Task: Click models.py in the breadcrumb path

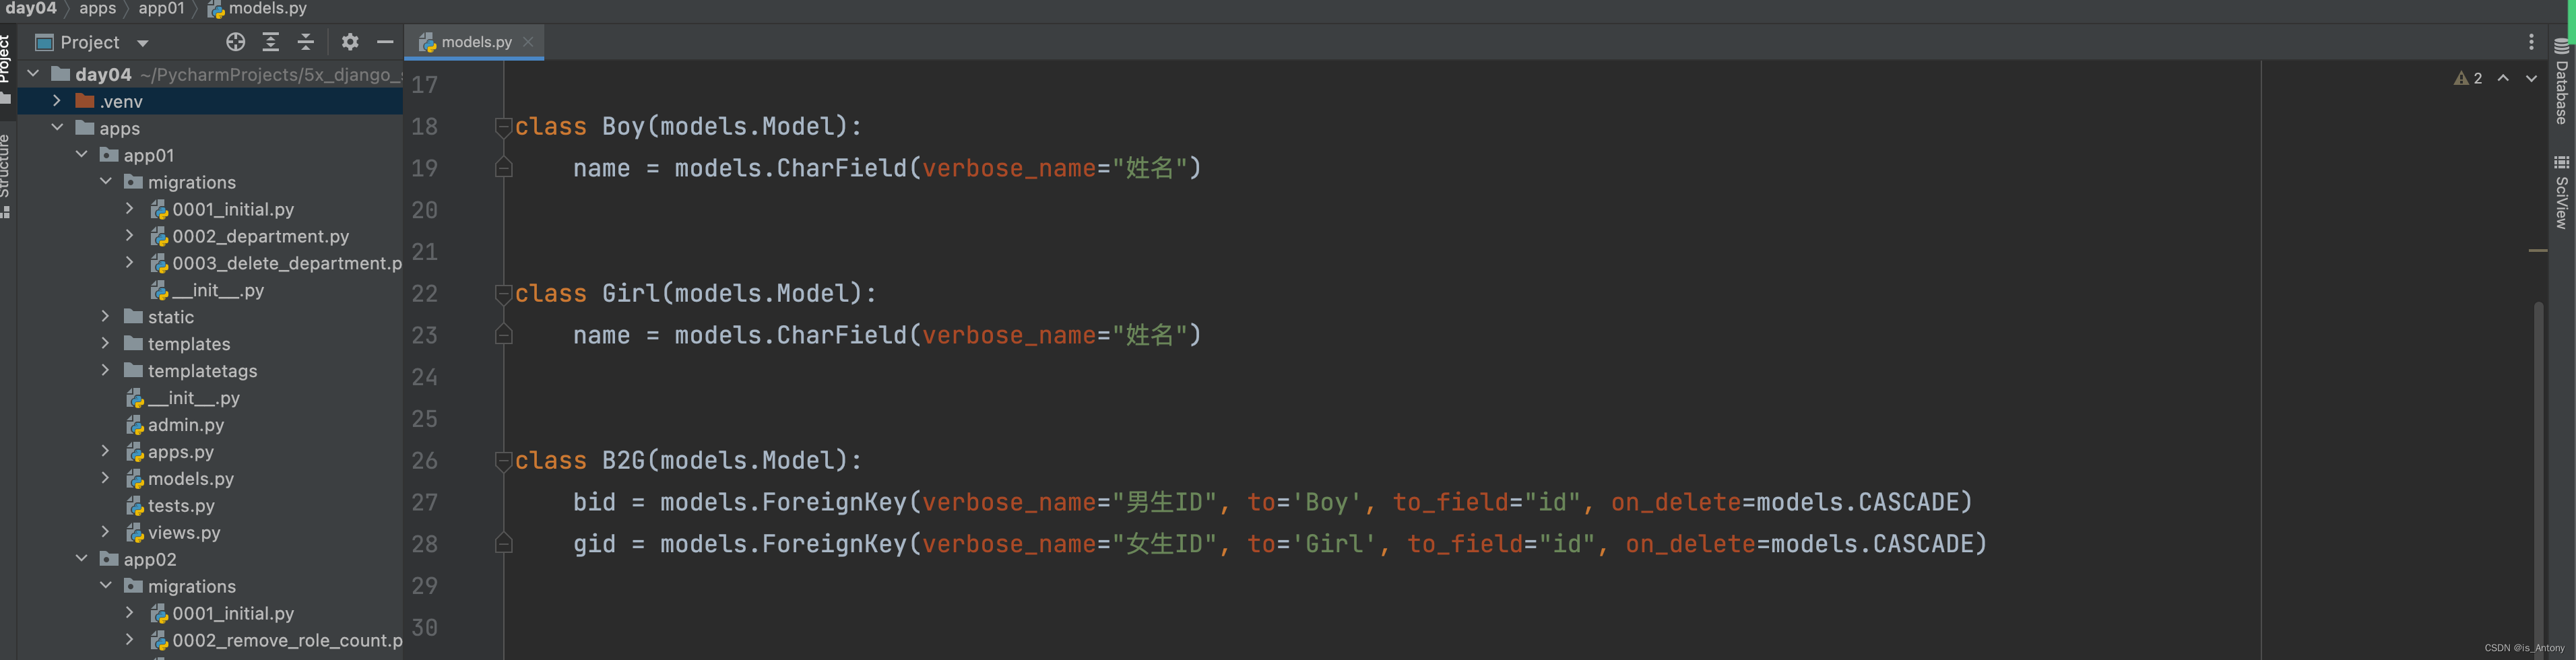Action: [x=268, y=9]
